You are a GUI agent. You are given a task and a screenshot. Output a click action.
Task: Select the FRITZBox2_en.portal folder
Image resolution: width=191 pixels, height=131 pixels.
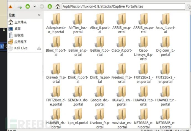pyautogui.click(x=166, y=73)
